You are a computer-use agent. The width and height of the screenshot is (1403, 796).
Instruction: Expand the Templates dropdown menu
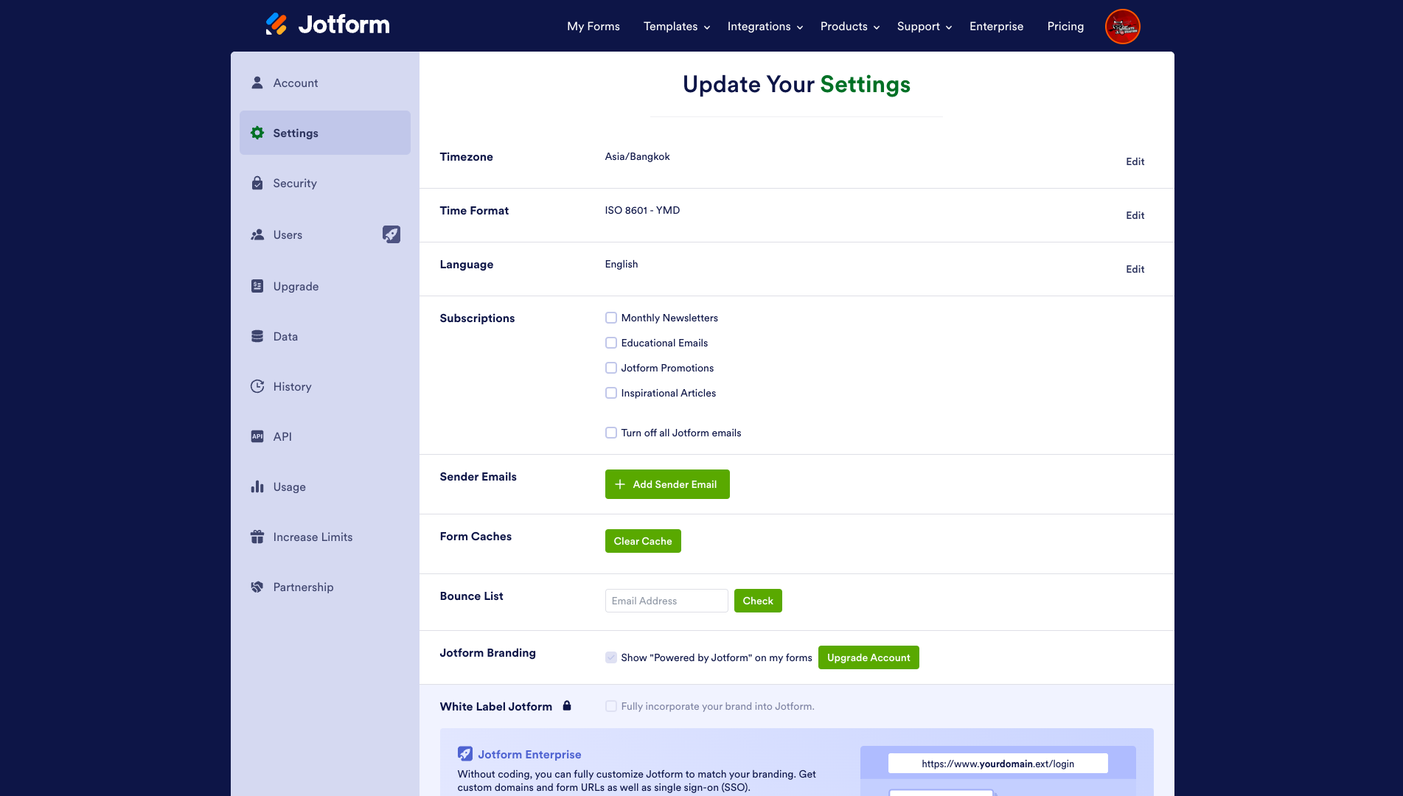pyautogui.click(x=676, y=27)
